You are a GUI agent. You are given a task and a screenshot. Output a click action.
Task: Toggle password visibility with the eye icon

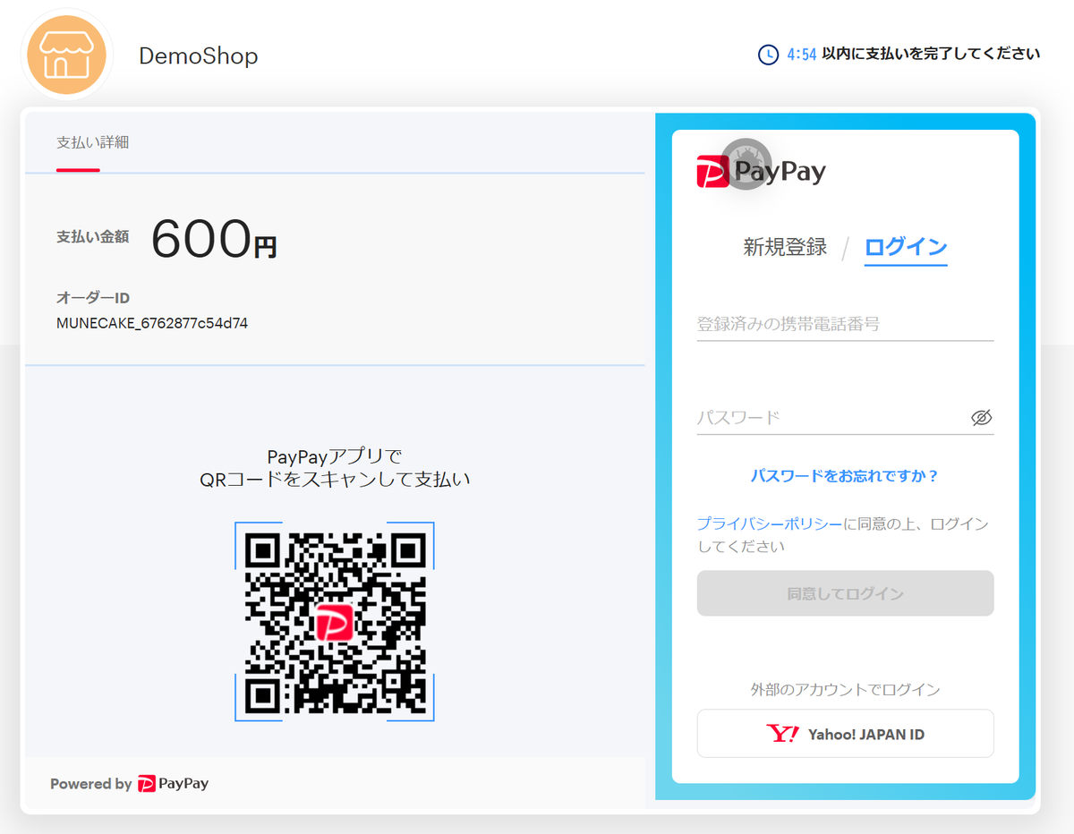(x=982, y=418)
